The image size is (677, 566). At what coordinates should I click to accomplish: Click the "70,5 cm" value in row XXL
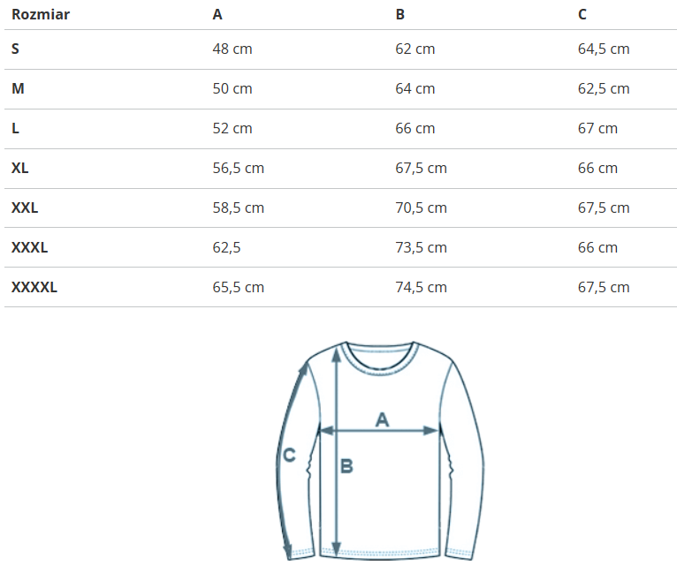coord(421,208)
